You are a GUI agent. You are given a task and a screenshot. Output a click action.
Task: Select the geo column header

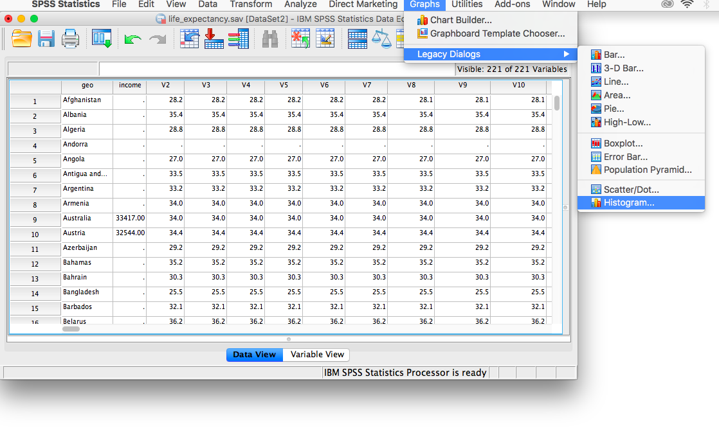click(87, 85)
